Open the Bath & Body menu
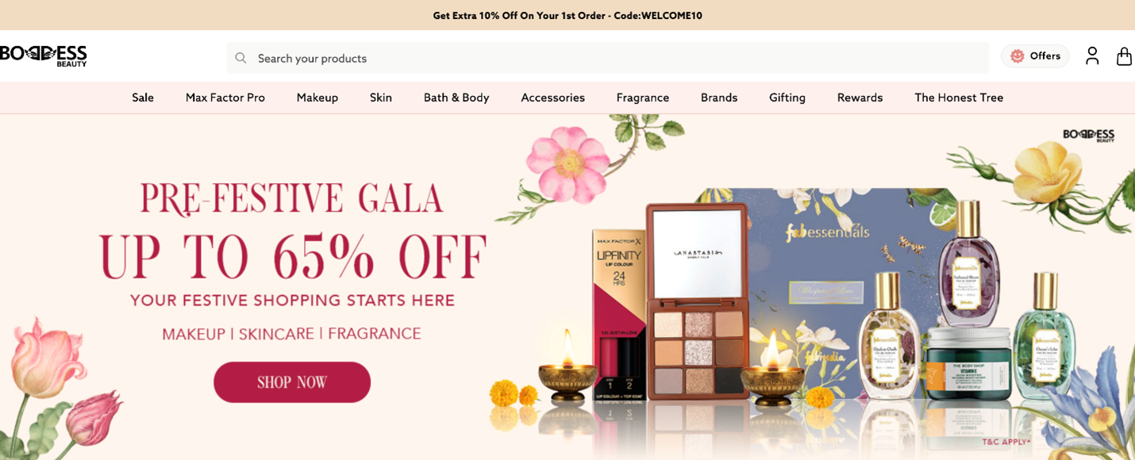Image resolution: width=1135 pixels, height=460 pixels. click(x=456, y=98)
